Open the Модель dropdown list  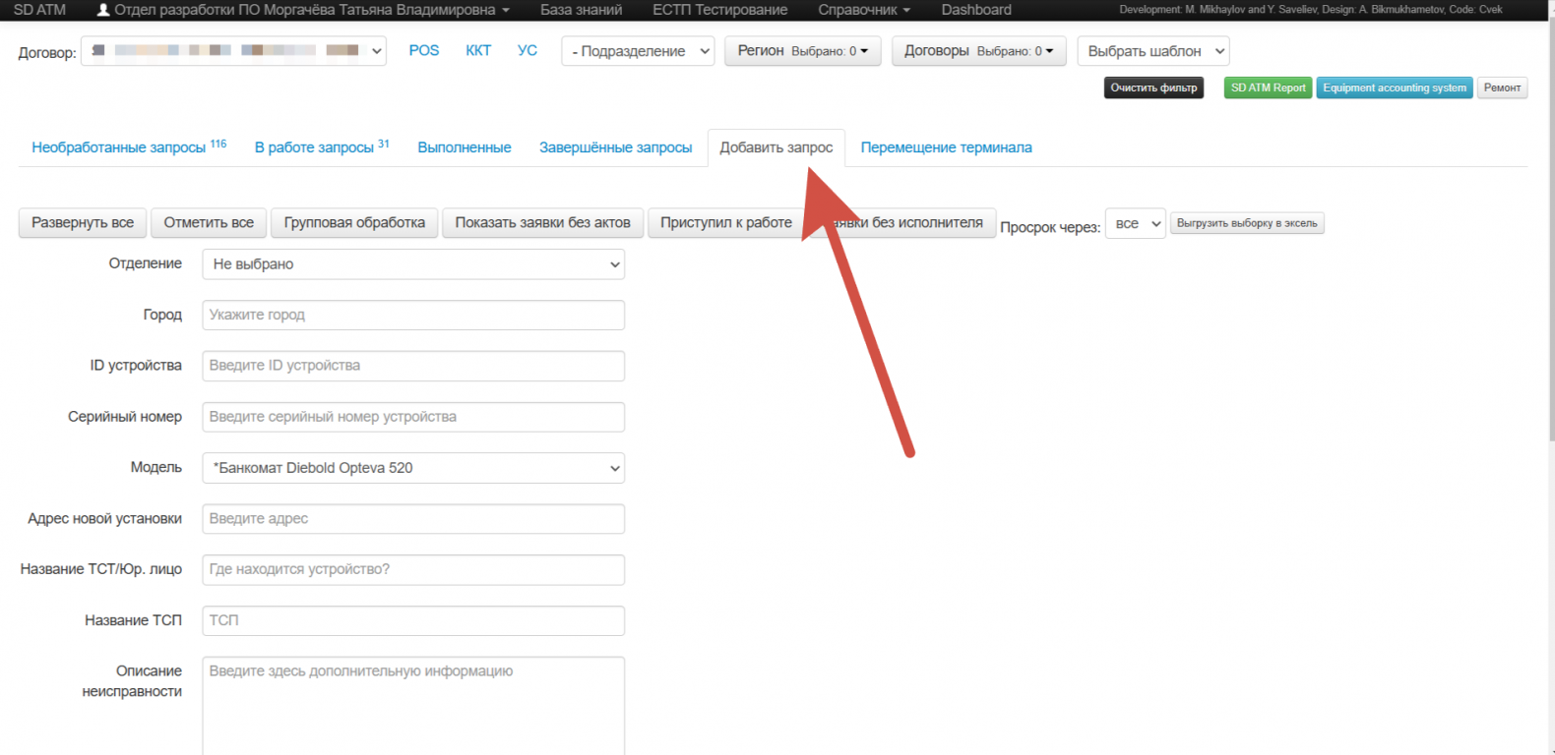click(x=413, y=468)
